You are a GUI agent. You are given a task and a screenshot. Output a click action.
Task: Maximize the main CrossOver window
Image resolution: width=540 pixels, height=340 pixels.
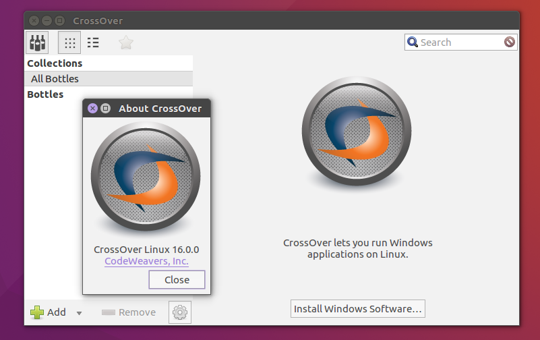pyautogui.click(x=59, y=21)
